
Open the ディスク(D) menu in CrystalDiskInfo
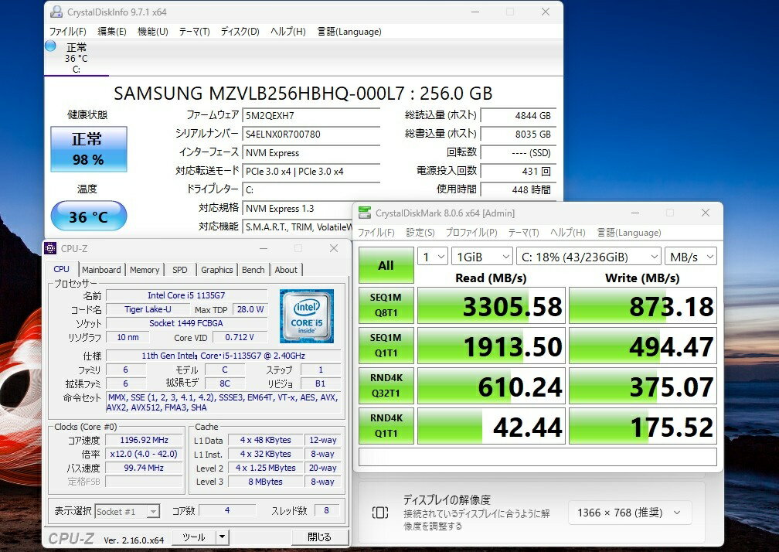point(240,32)
